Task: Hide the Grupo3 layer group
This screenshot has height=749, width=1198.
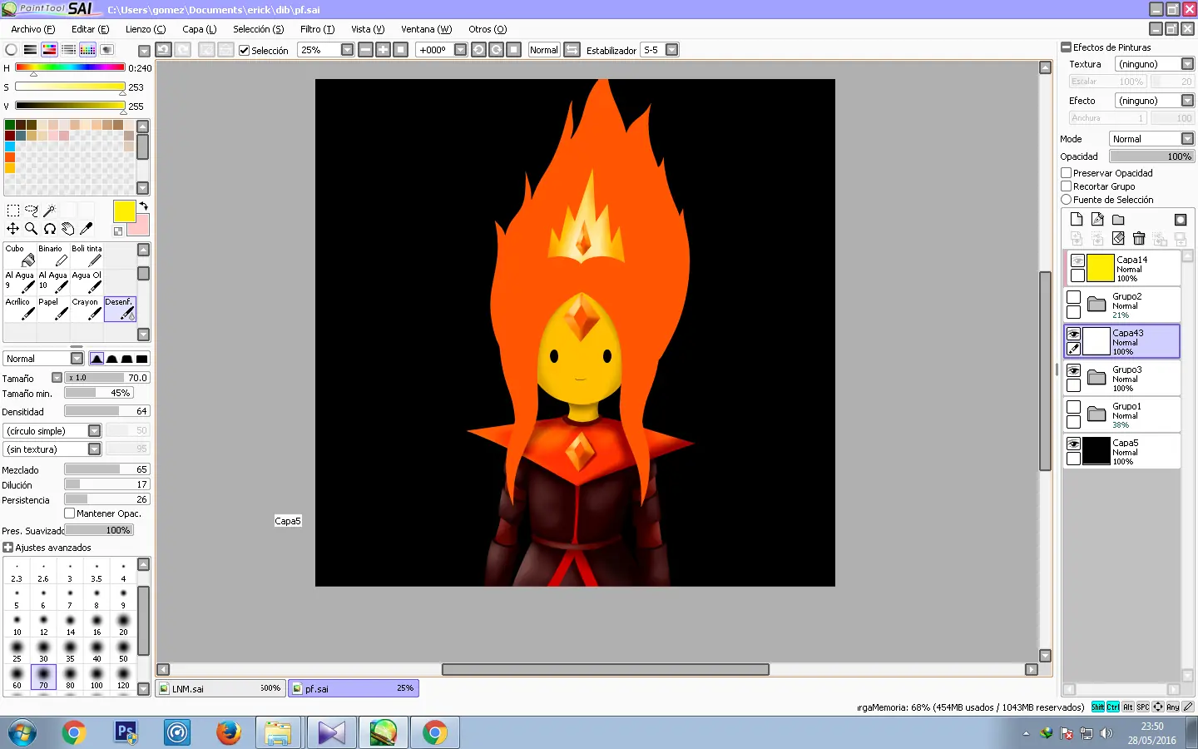Action: tap(1074, 370)
